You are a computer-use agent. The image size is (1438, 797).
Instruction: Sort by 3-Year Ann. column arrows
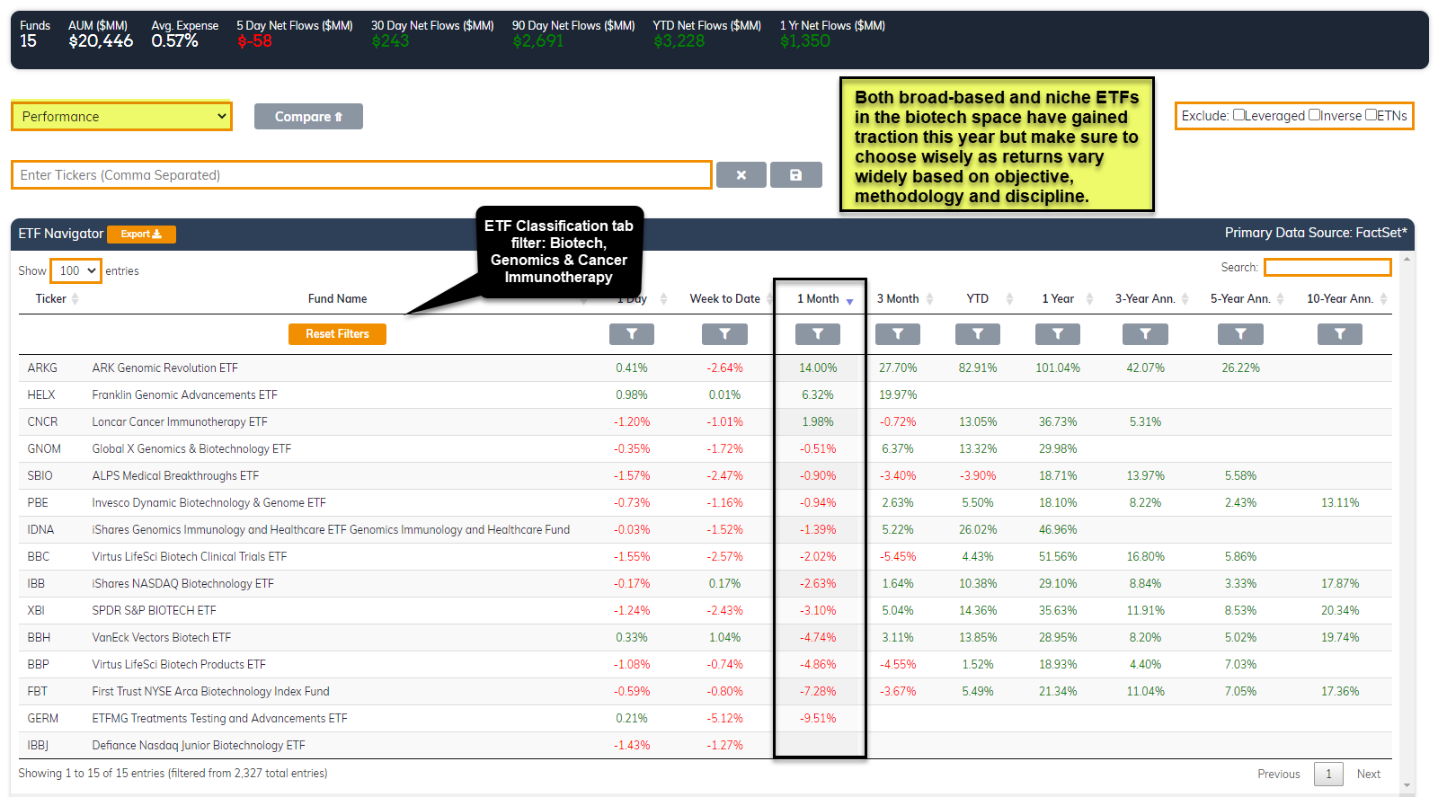pyautogui.click(x=1185, y=299)
